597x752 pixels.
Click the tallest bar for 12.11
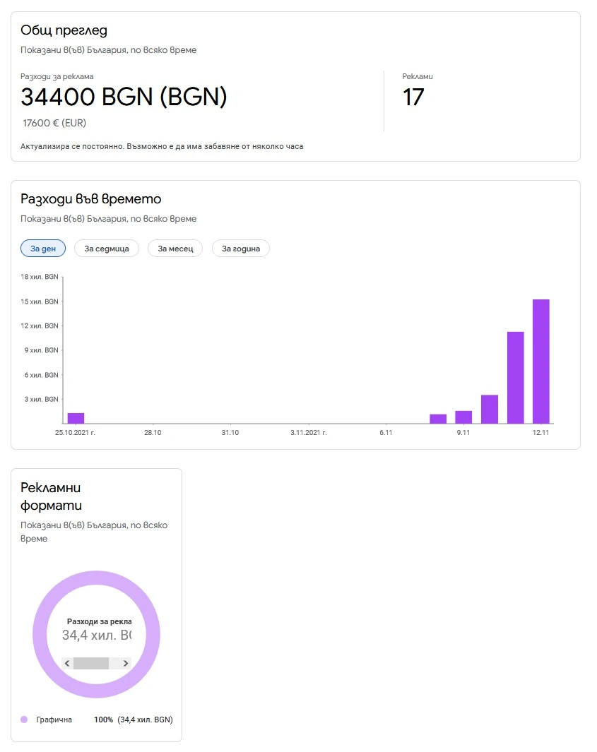pyautogui.click(x=540, y=362)
